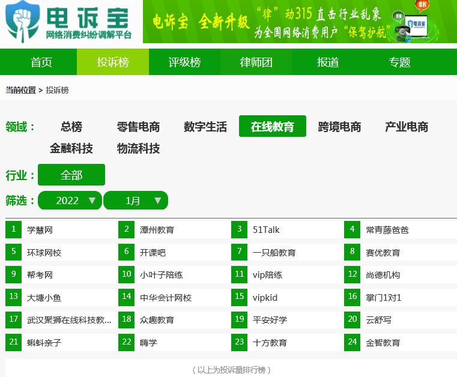Pick the 产业电商 domain filter
The image size is (457, 377).
407,127
